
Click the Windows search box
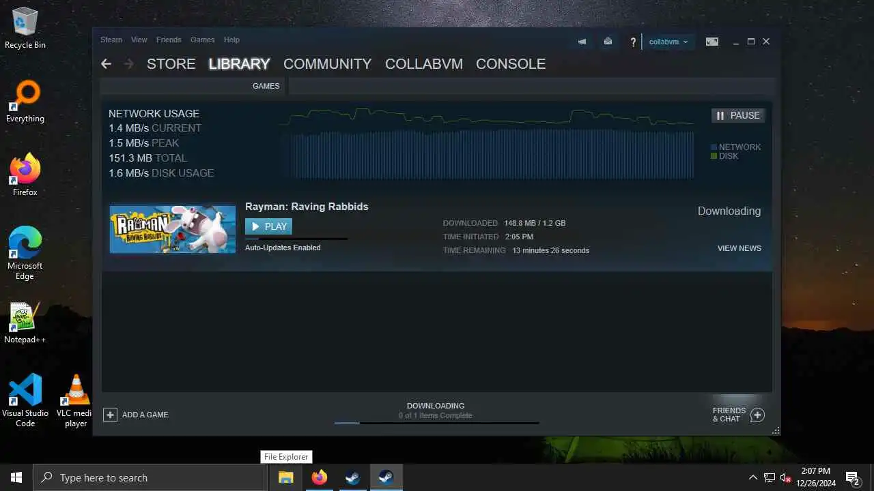point(150,477)
